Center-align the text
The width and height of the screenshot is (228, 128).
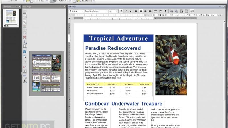pyautogui.click(x=141, y=11)
